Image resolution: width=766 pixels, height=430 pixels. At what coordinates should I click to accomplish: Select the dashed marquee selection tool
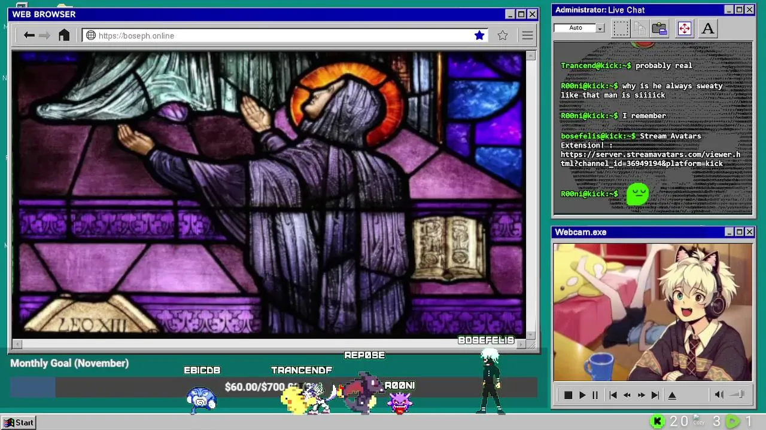621,28
